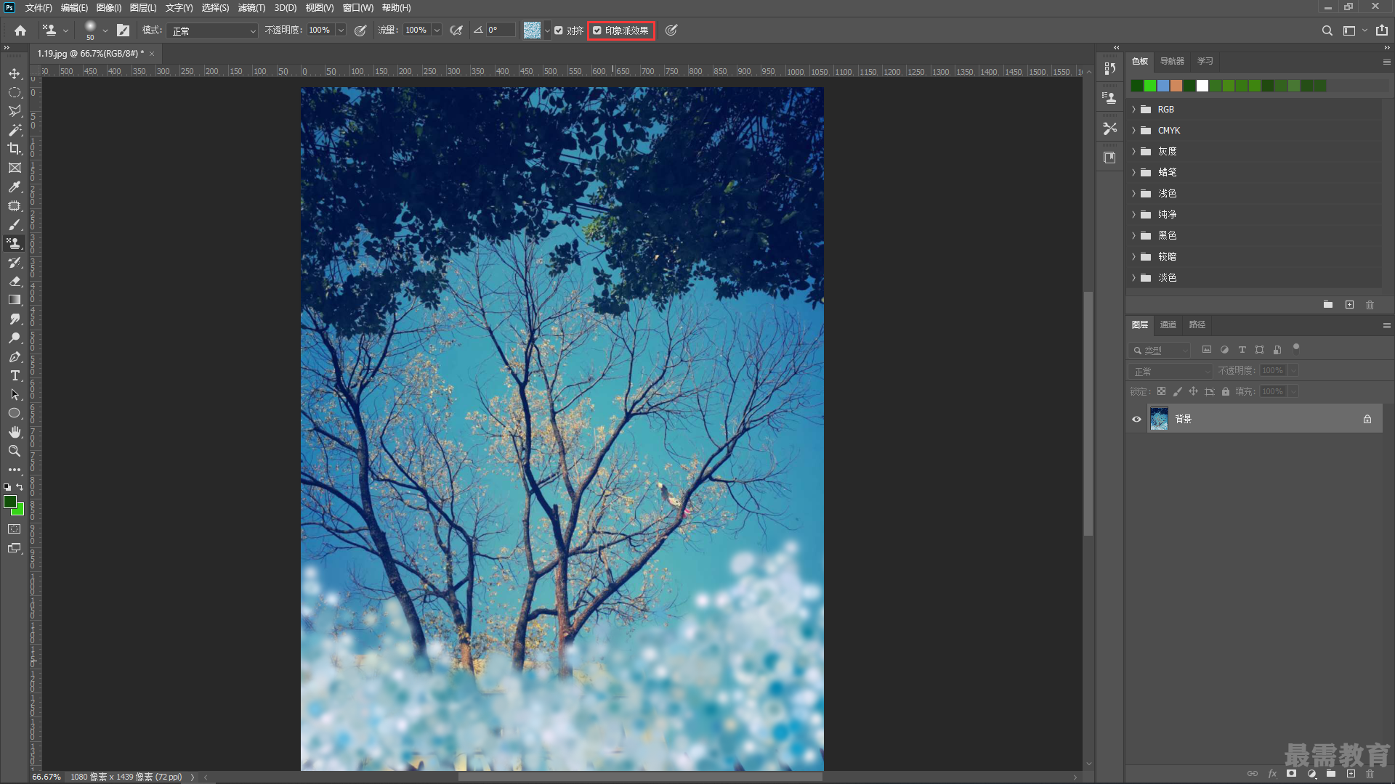Screen dimensions: 1395x784
Task: Pick the white swatch in recent colors
Action: (1202, 86)
